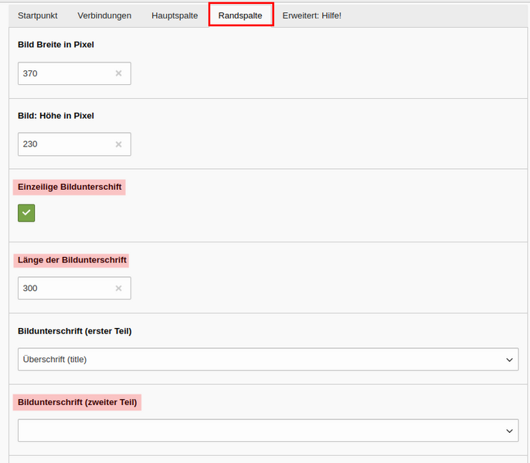Open the Verbindungen tab
Screen dimensions: 530x463
[104, 15]
